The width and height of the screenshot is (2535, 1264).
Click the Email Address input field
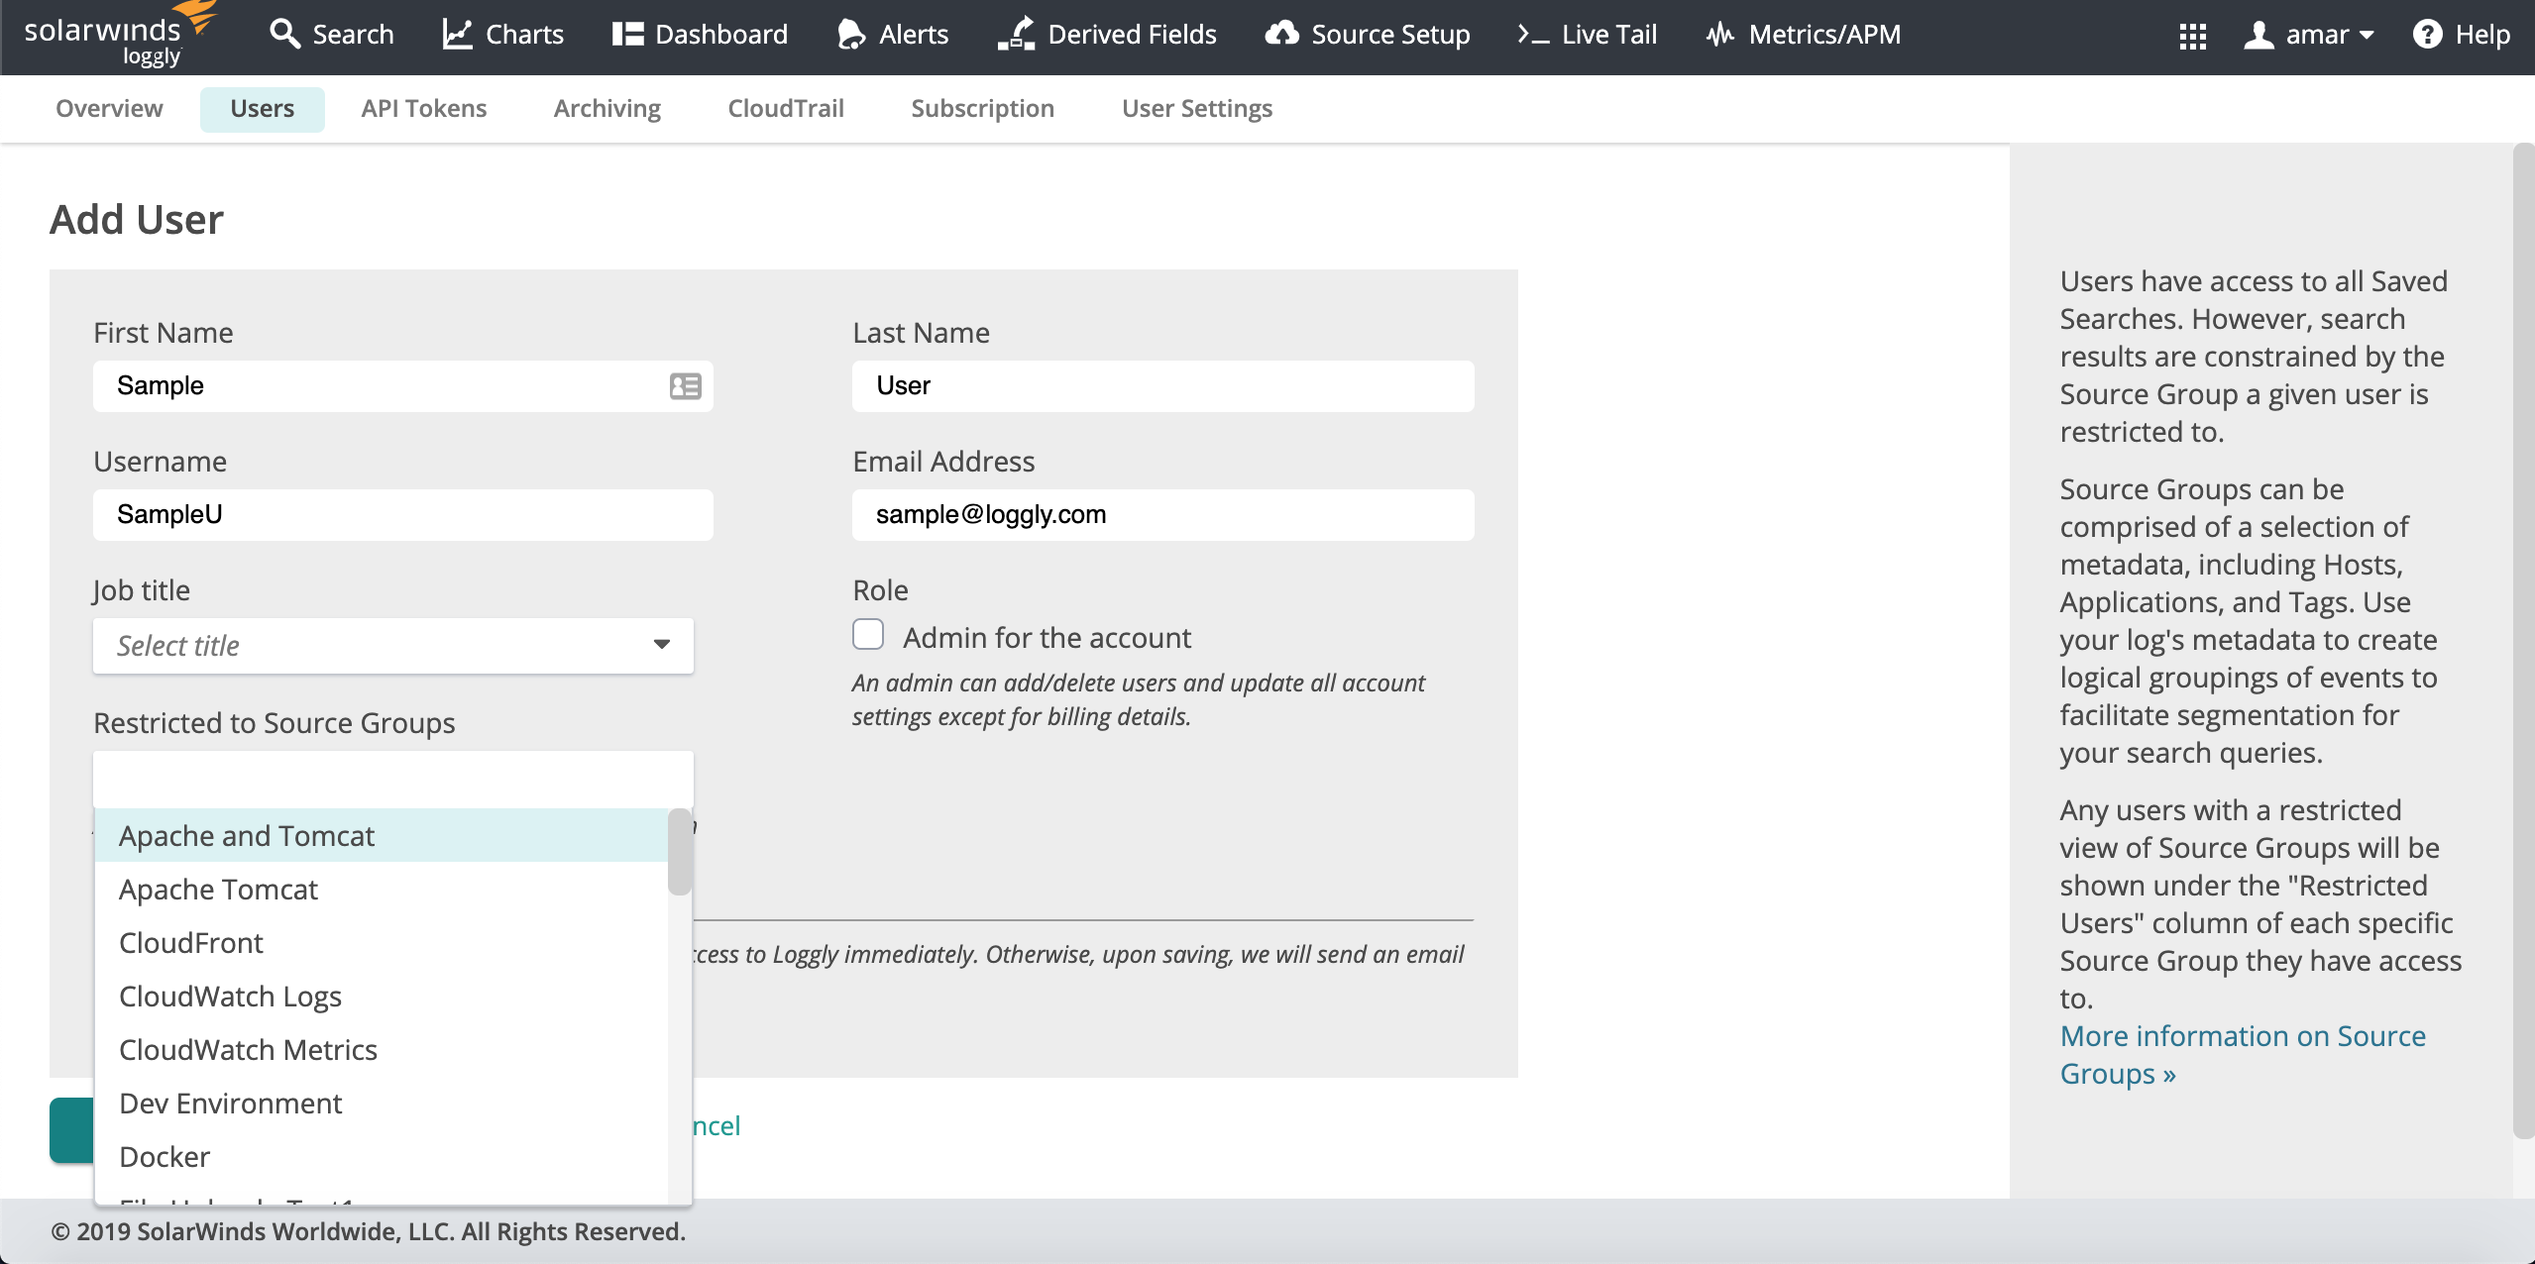click(x=1162, y=515)
